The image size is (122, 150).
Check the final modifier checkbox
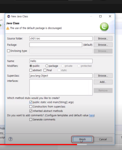pos(45,70)
